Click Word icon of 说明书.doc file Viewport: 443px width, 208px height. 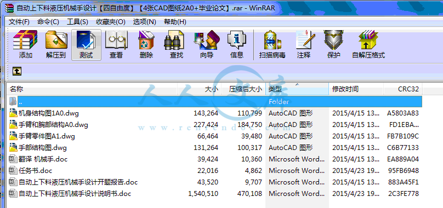13,194
